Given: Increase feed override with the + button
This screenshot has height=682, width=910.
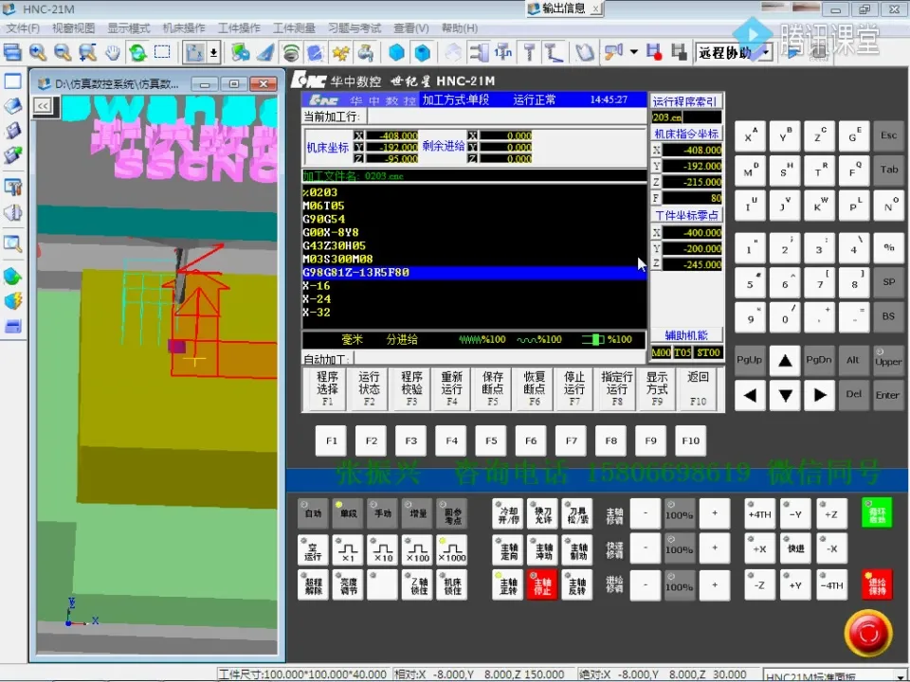Looking at the screenshot, I should [715, 586].
